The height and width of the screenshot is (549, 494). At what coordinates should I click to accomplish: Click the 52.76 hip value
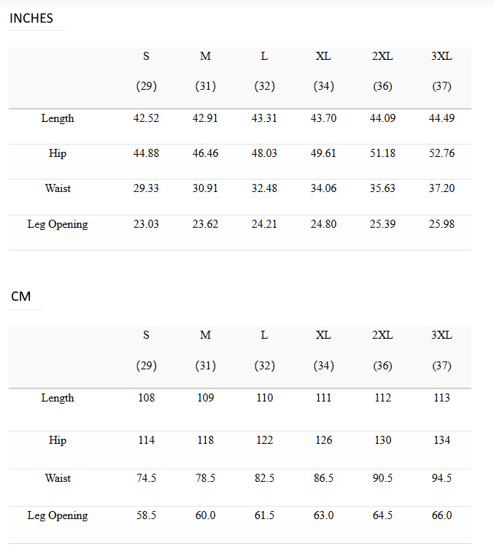click(441, 153)
